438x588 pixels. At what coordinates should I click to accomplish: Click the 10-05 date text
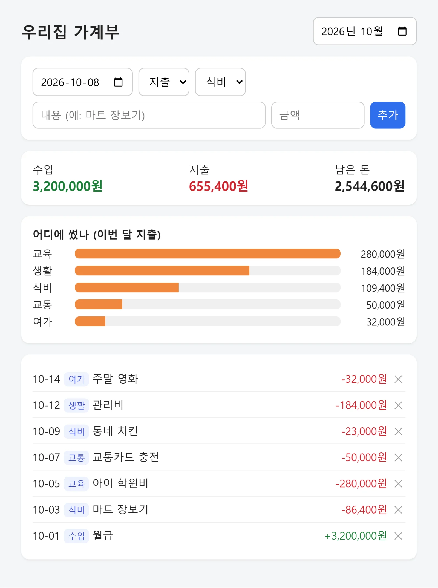click(46, 484)
